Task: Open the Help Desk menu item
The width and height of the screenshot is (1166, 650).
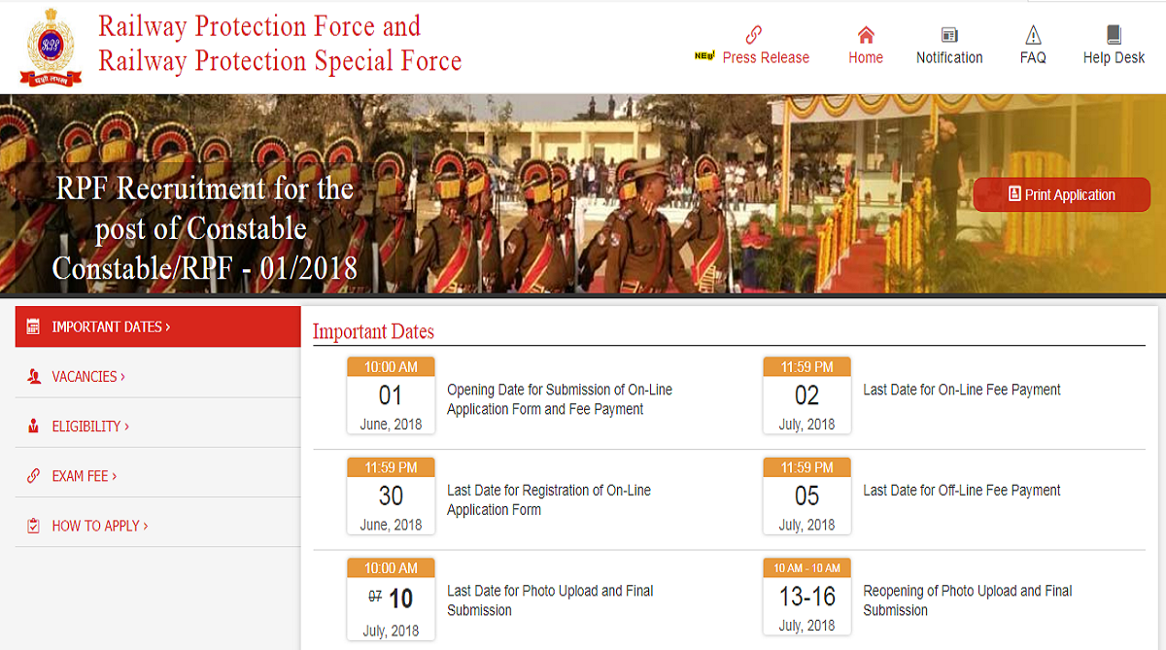Action: (1115, 57)
